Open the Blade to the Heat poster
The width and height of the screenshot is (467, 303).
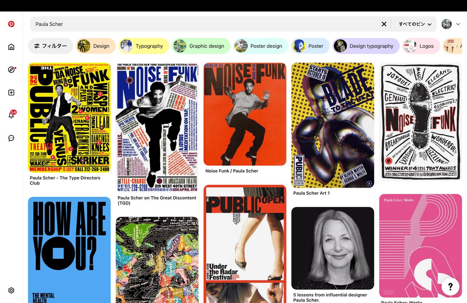[x=333, y=125]
